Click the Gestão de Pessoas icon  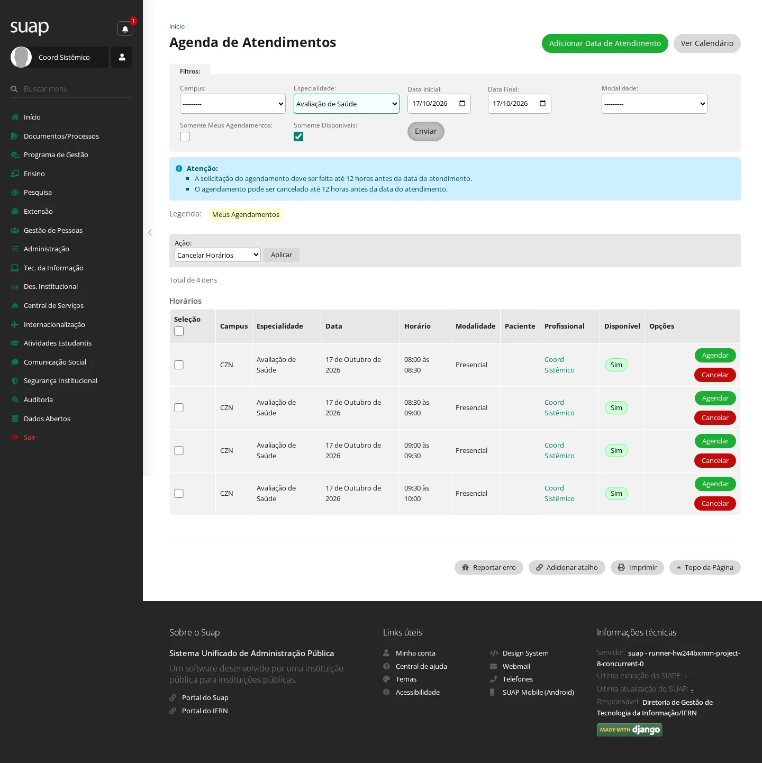click(x=15, y=230)
